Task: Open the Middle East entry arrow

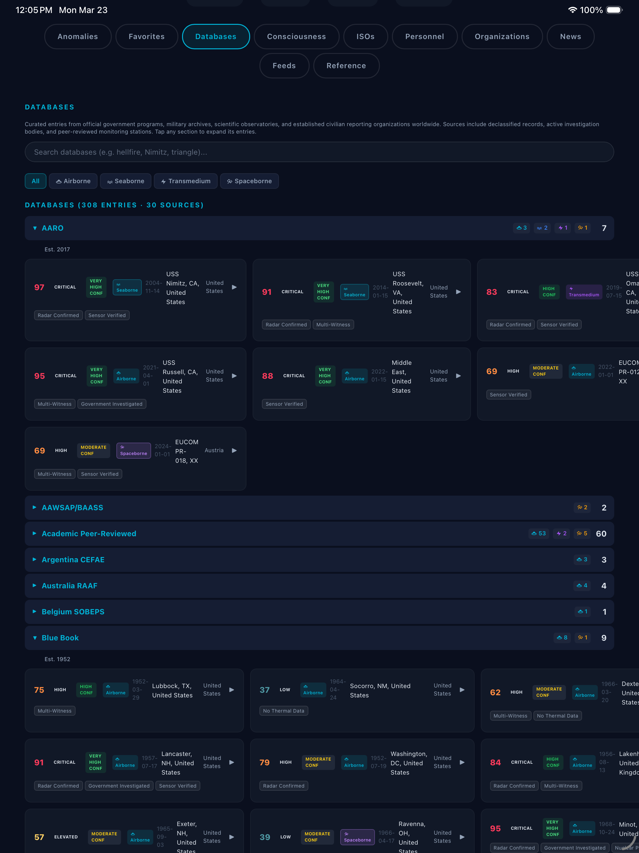Action: (x=459, y=376)
